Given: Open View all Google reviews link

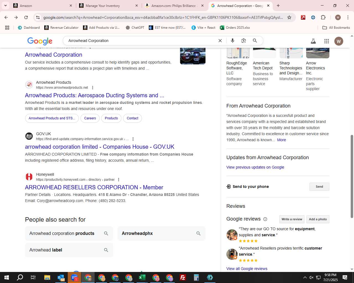Looking at the screenshot, I should coord(247,269).
